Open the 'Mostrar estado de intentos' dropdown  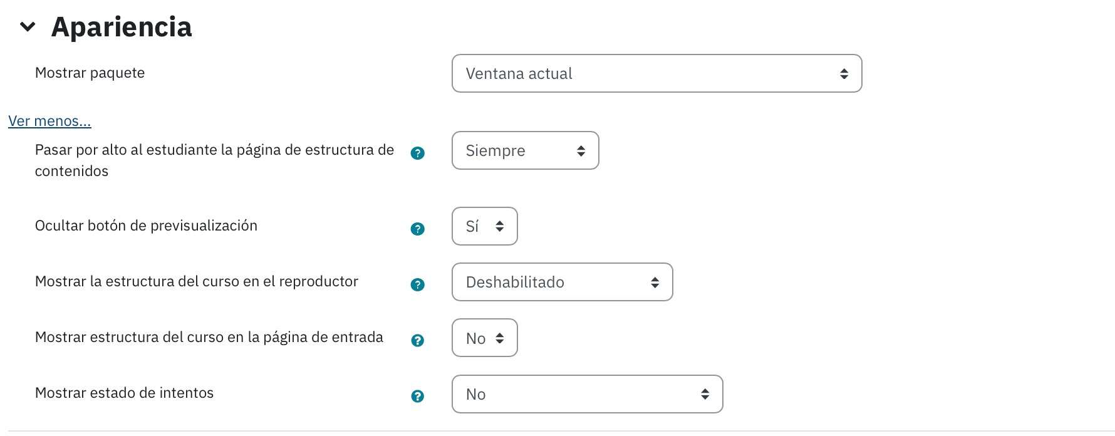click(x=587, y=394)
